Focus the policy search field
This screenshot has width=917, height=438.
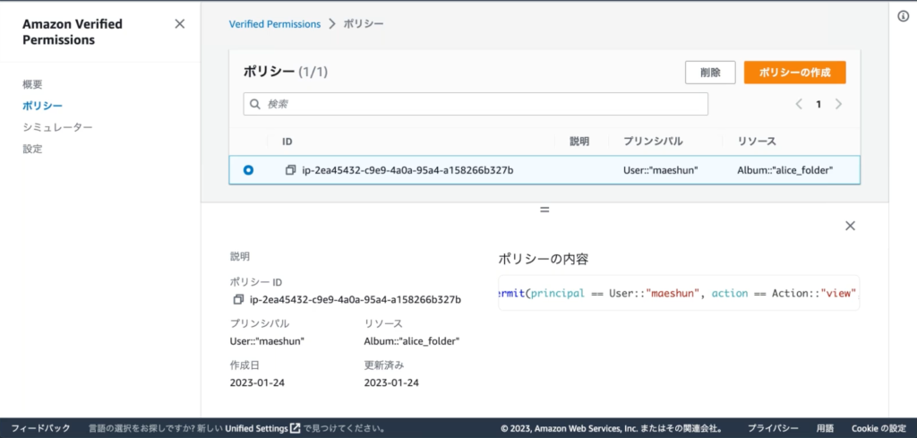click(x=484, y=105)
